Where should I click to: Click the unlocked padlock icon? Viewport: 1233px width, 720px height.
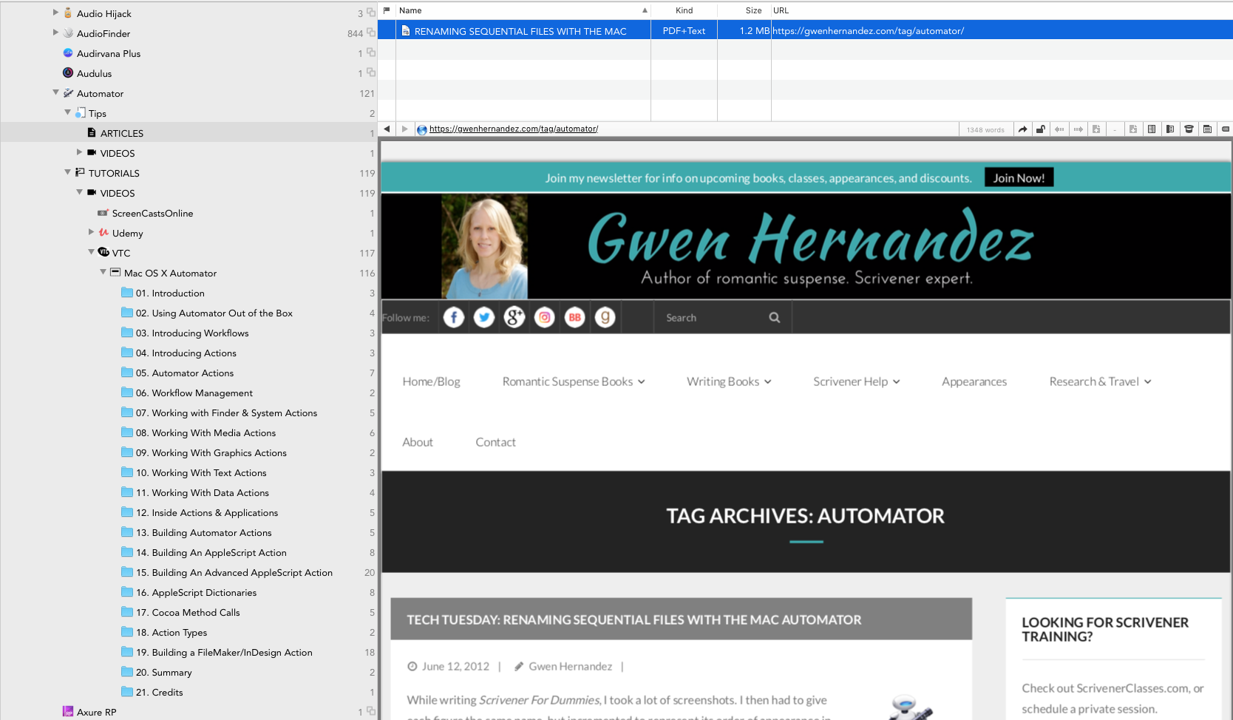(1041, 129)
